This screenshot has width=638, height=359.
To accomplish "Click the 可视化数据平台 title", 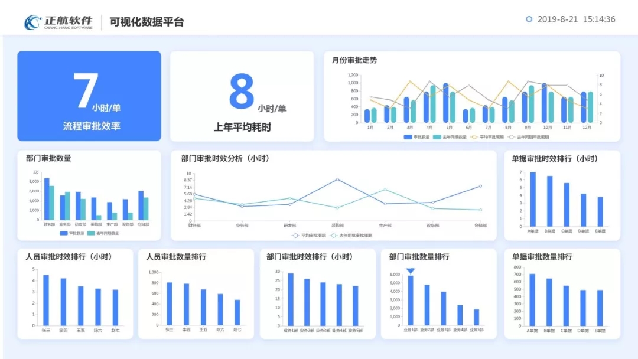I will 147,21.
